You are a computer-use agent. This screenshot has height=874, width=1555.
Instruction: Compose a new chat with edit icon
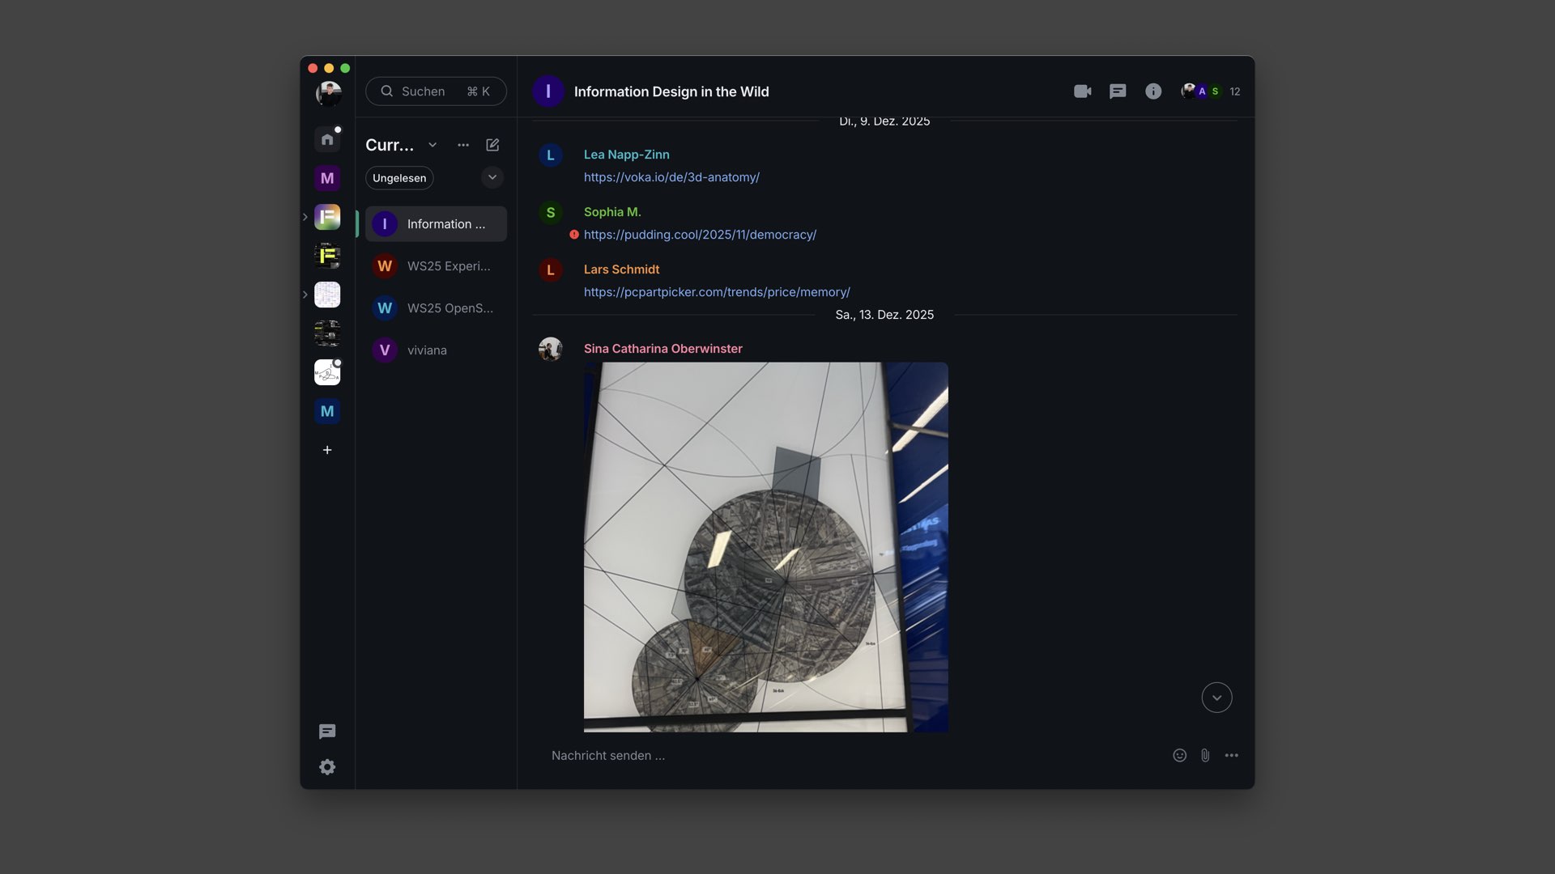pyautogui.click(x=492, y=145)
